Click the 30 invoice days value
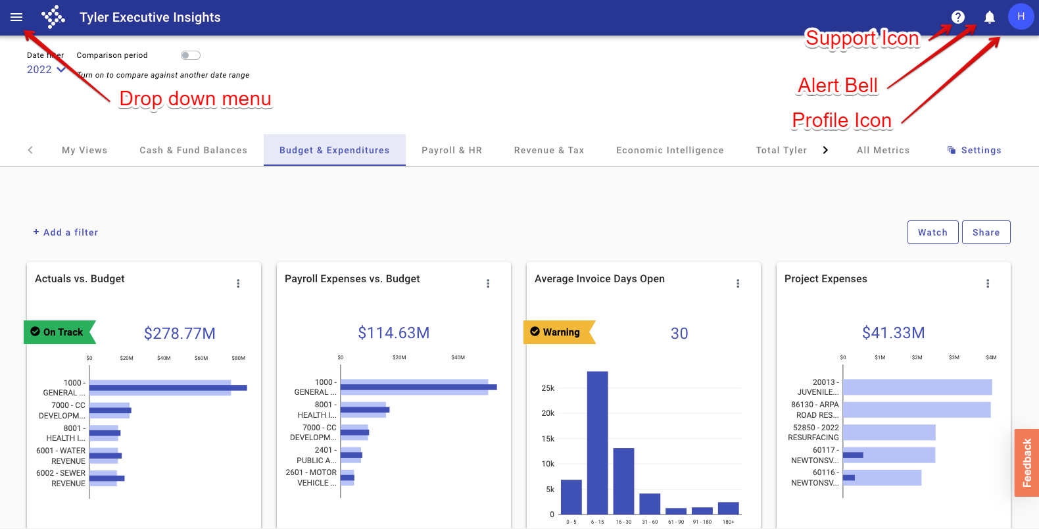 (x=679, y=334)
